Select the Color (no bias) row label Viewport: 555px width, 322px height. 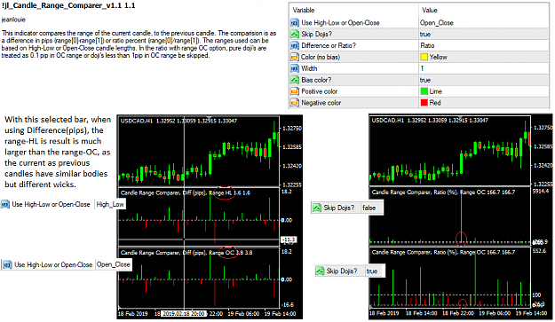click(321, 57)
